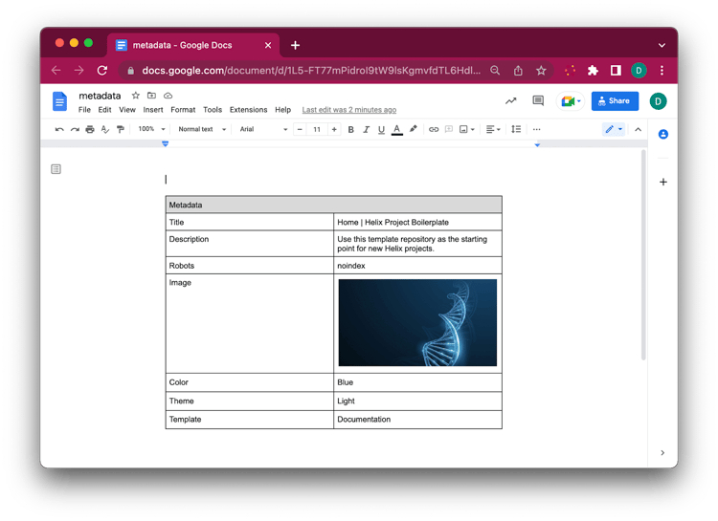Open the Insert menu
This screenshot has height=521, width=718.
point(153,110)
